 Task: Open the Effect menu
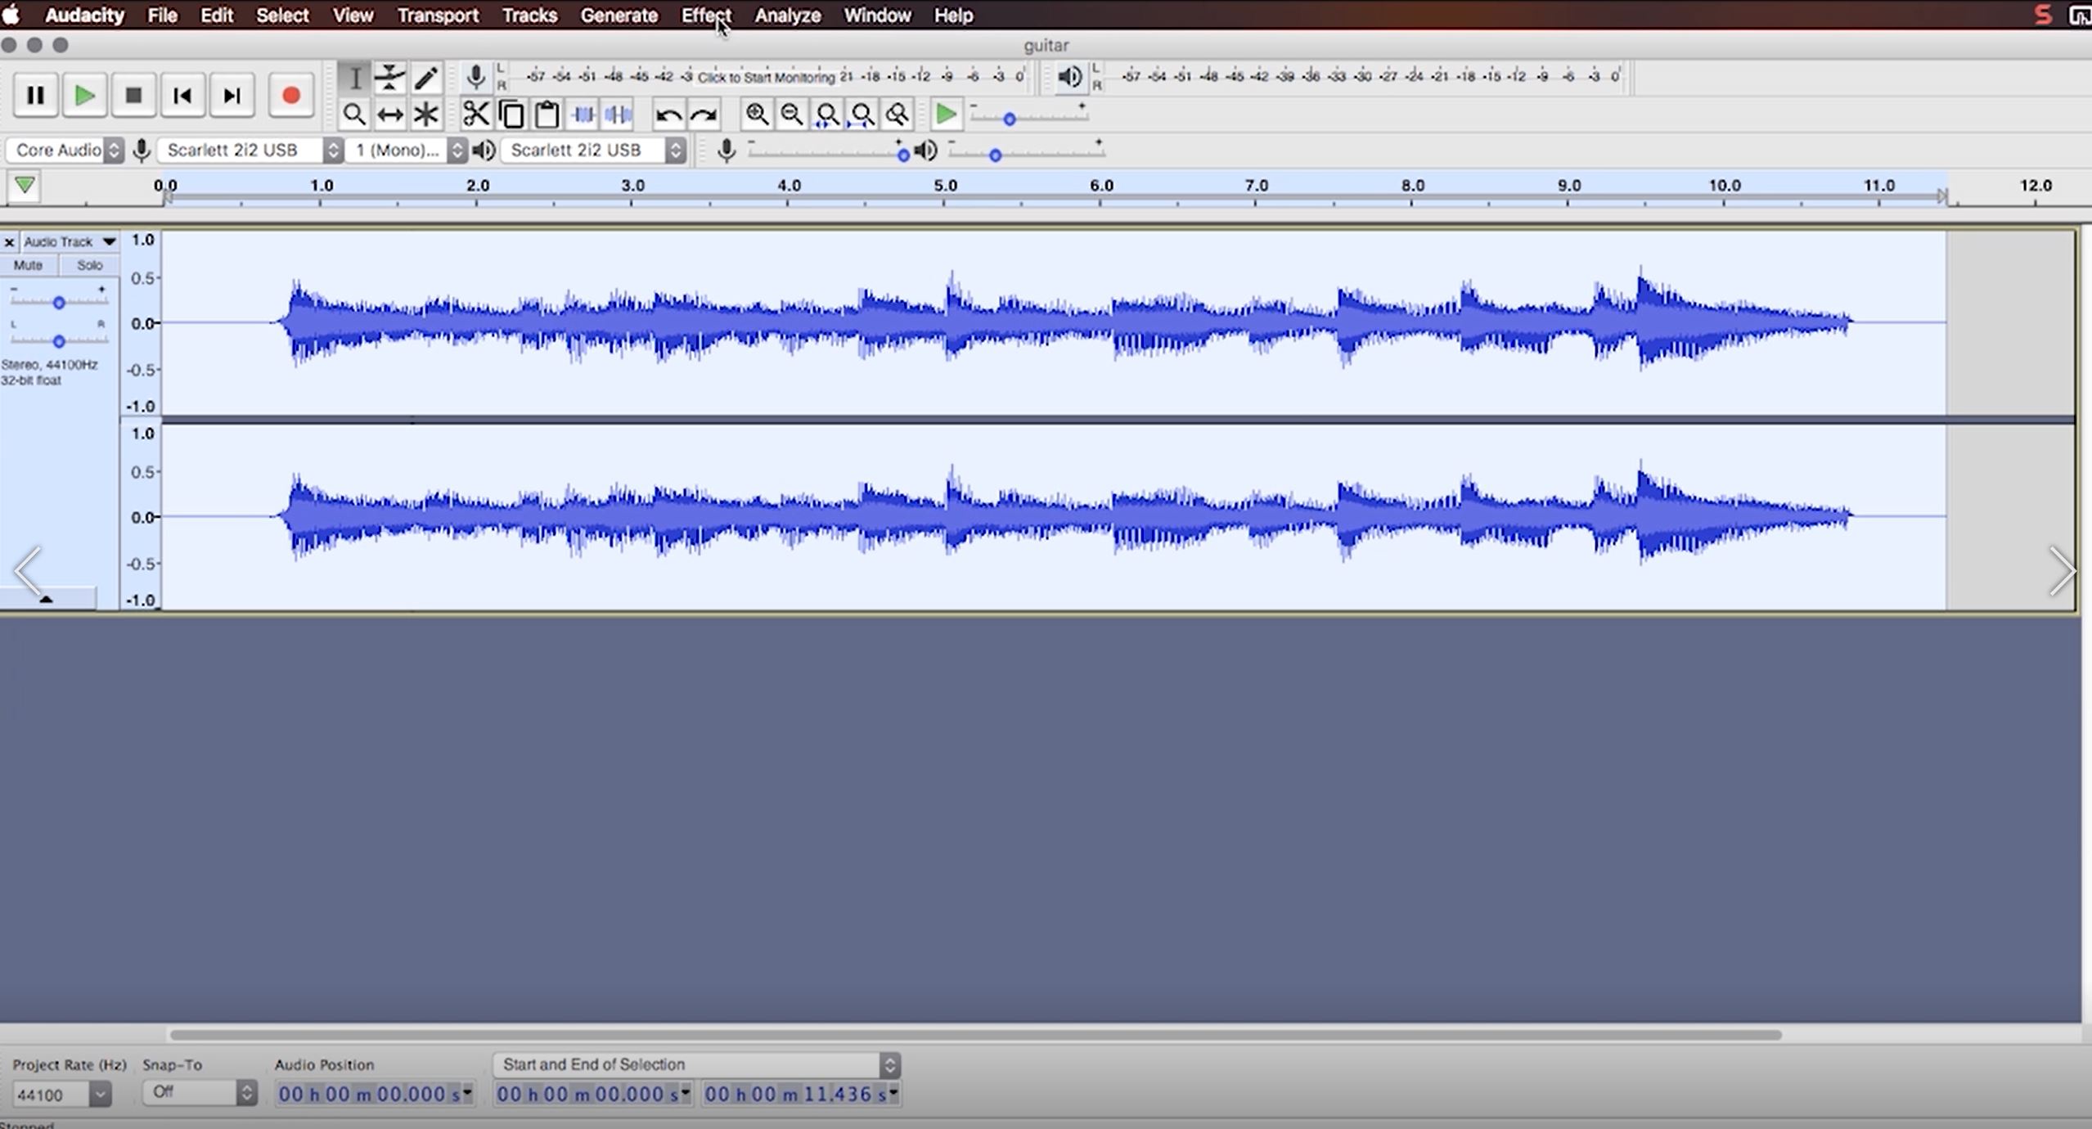(706, 16)
